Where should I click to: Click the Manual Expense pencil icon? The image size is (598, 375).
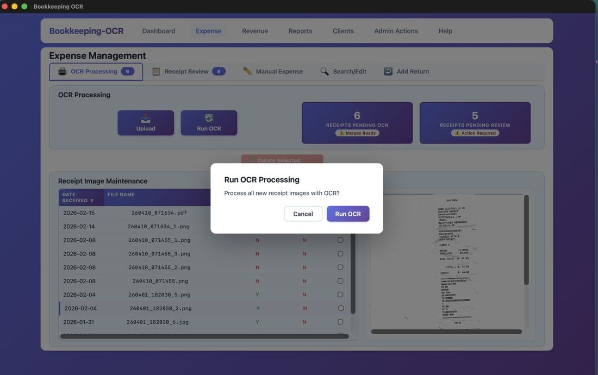pyautogui.click(x=247, y=71)
